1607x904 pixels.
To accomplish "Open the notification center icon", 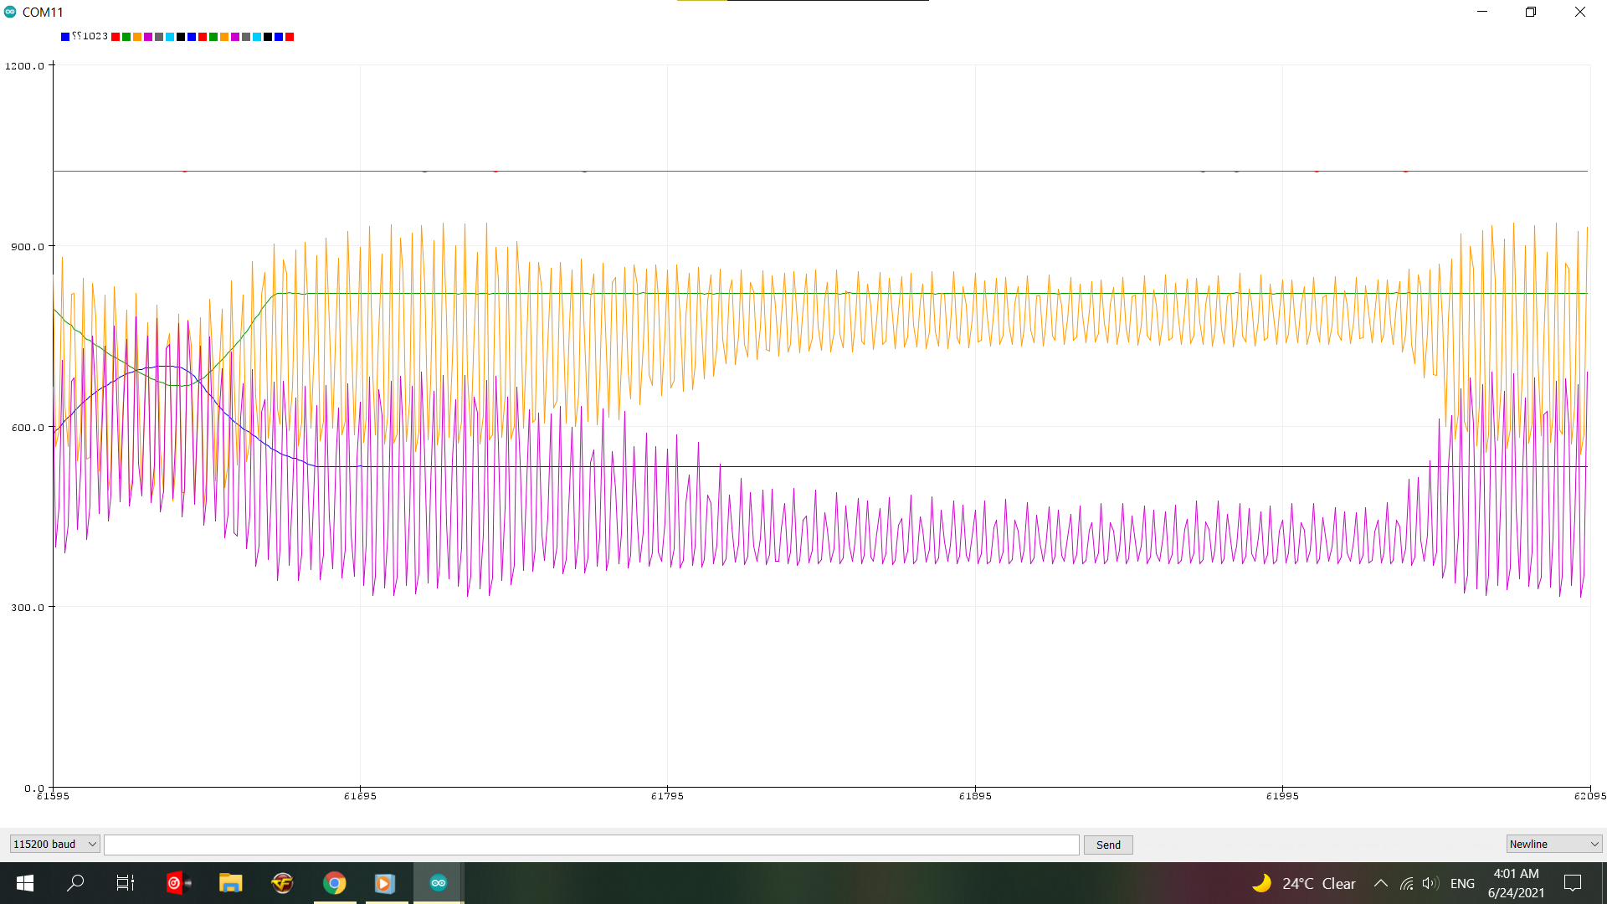I will pyautogui.click(x=1573, y=883).
